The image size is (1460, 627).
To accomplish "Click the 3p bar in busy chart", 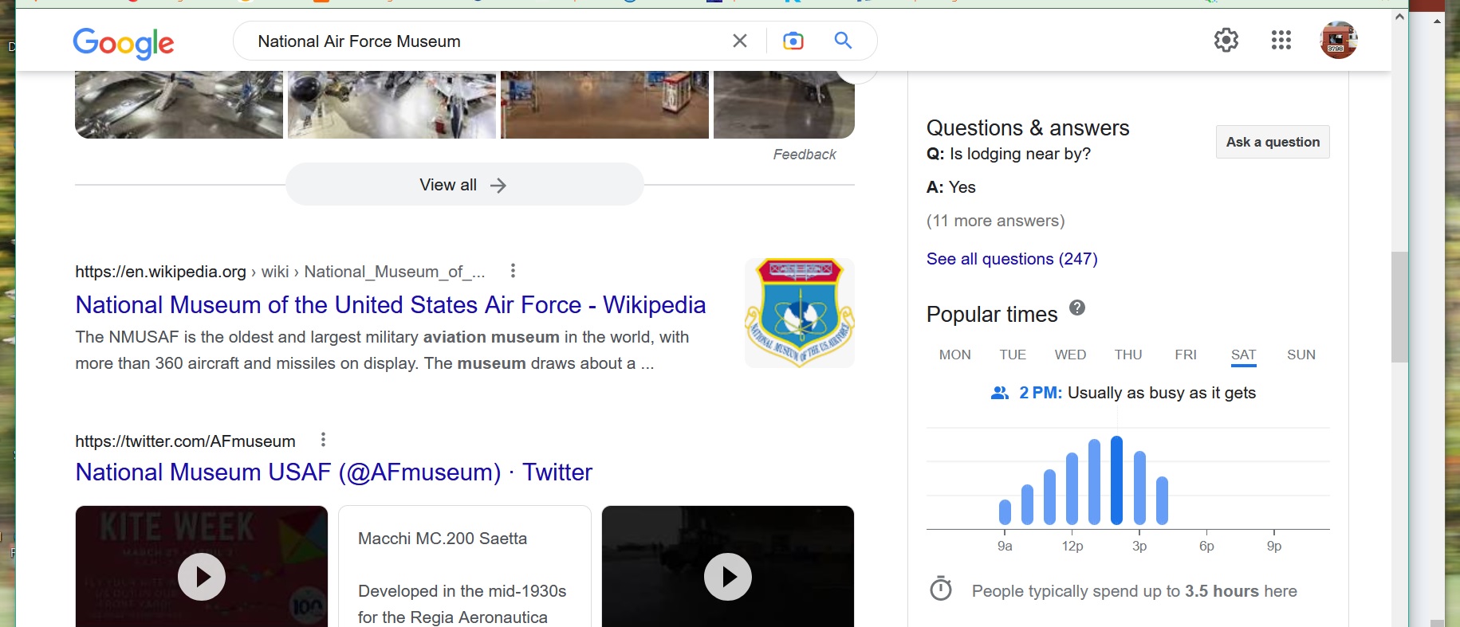I will tap(1139, 488).
